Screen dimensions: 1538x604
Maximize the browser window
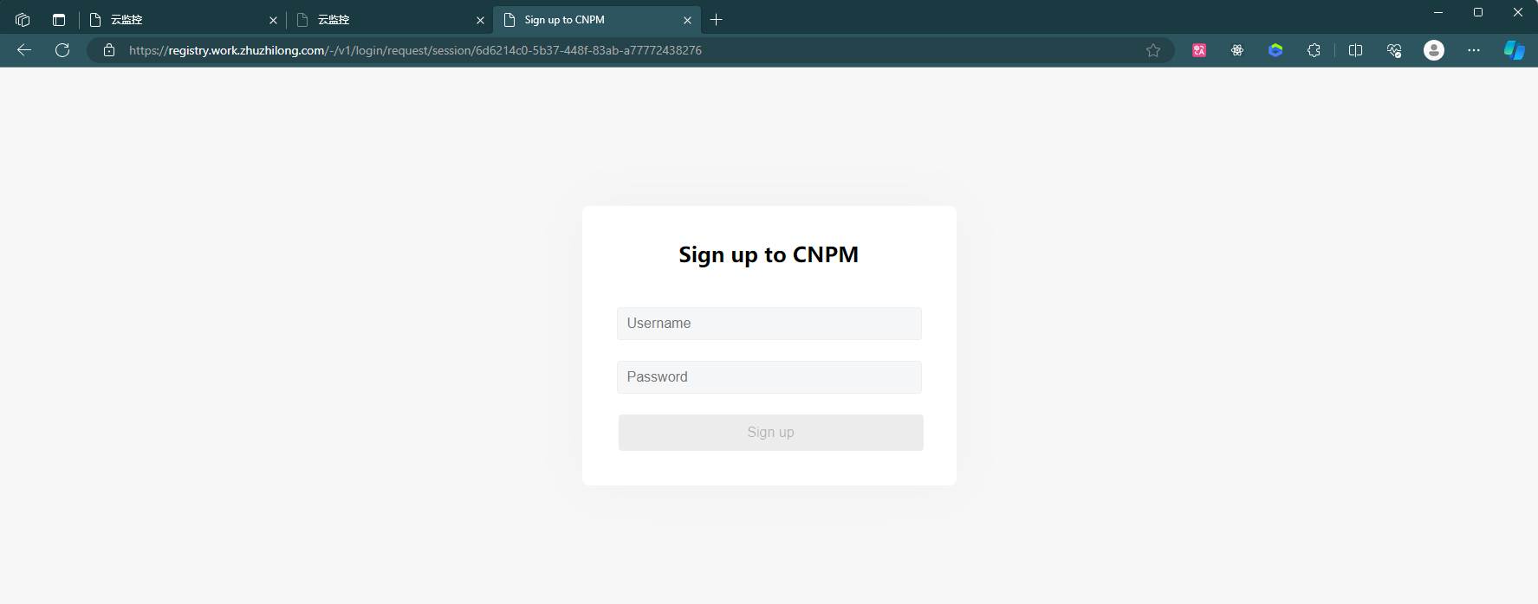click(x=1478, y=12)
